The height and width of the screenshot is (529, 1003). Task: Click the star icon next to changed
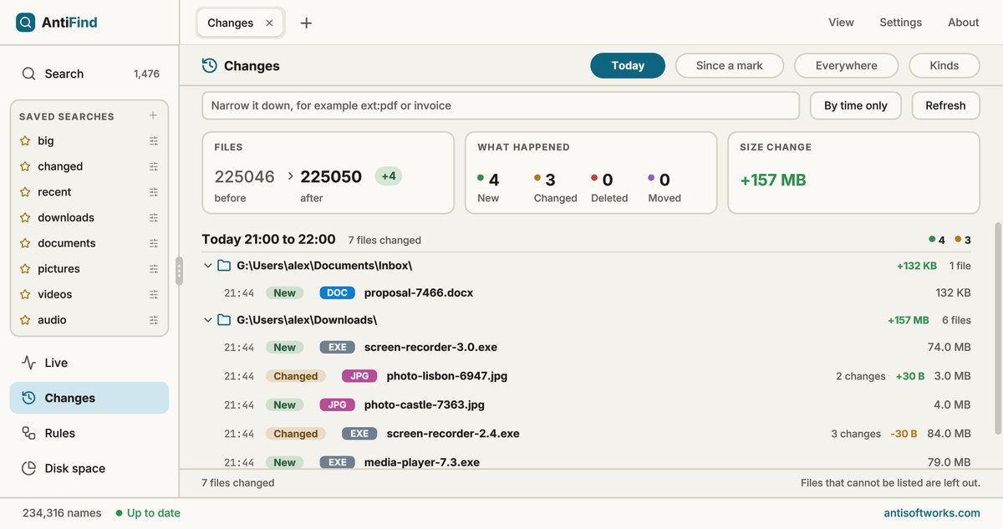25,166
